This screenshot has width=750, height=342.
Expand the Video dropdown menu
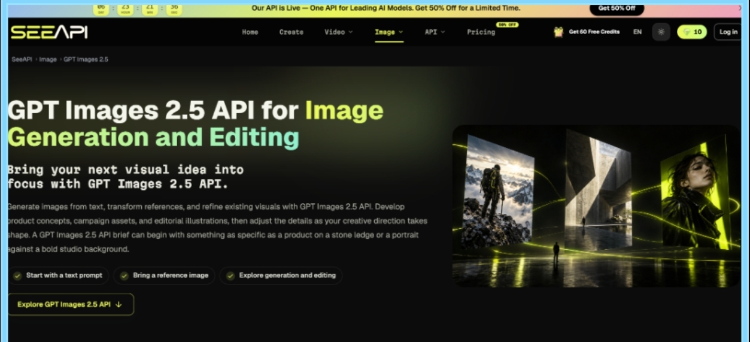click(339, 32)
